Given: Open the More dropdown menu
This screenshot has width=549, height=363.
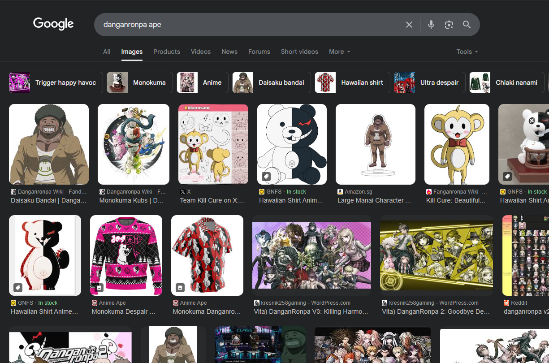Looking at the screenshot, I should (x=339, y=52).
